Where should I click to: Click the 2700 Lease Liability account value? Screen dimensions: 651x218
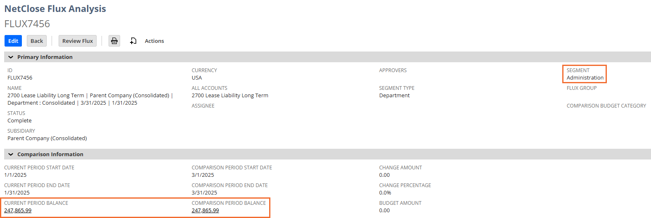(x=230, y=96)
